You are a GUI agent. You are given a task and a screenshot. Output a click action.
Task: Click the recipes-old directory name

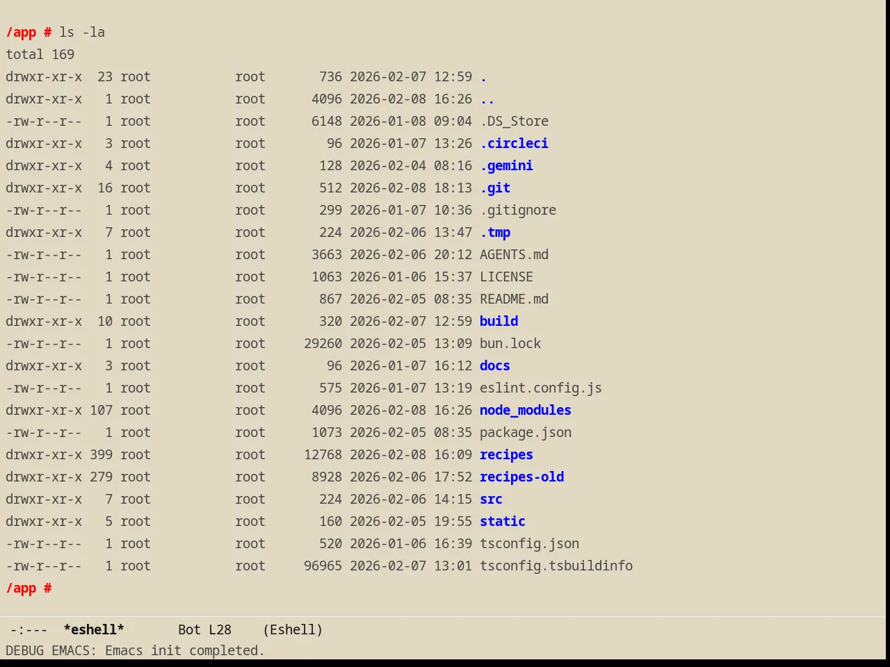pos(521,477)
